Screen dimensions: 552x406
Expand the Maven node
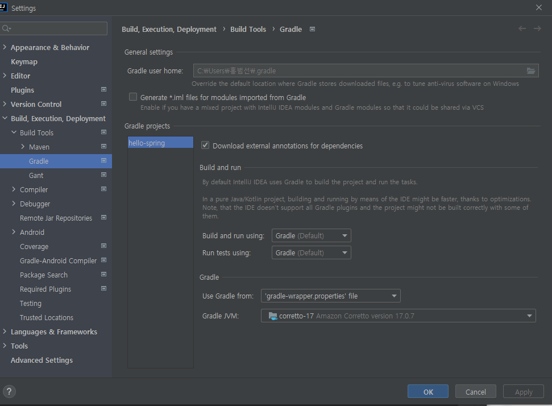click(x=23, y=147)
